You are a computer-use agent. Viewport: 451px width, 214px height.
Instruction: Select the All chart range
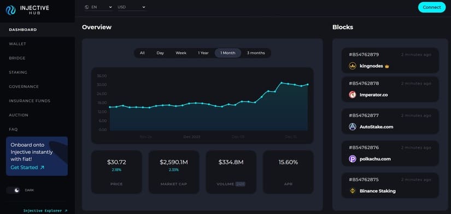tap(142, 53)
